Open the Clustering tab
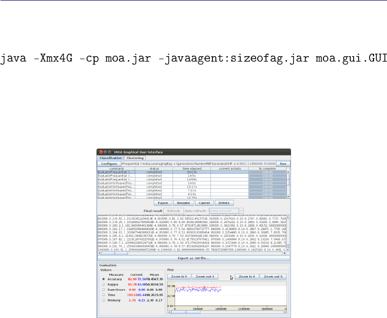Viewport: 387px width, 318px height. click(135, 158)
